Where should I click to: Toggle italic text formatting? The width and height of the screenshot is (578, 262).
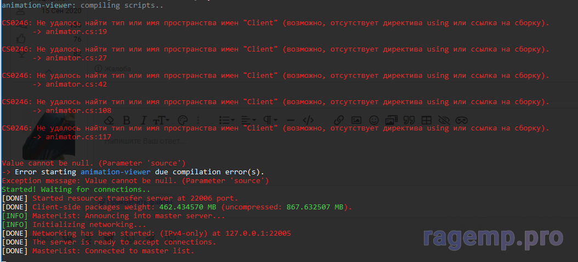click(144, 120)
